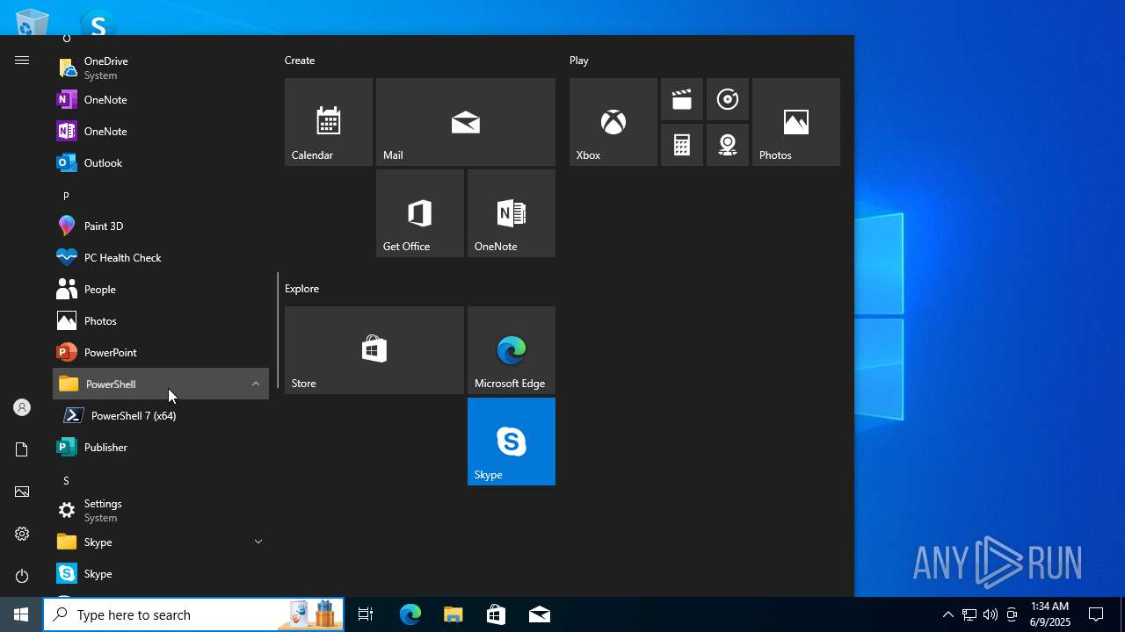
Task: Open Publisher from the app list
Action: click(161, 447)
